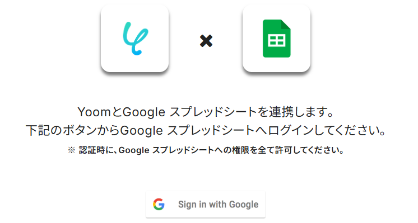Click the "※" mark before the note
This screenshot has height=223, width=418.
[72, 150]
